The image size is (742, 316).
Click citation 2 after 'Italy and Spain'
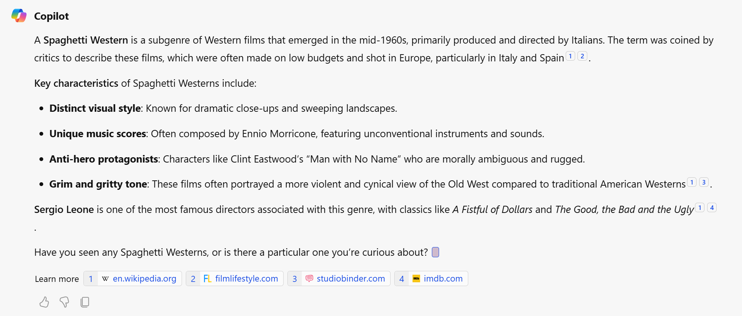click(582, 56)
